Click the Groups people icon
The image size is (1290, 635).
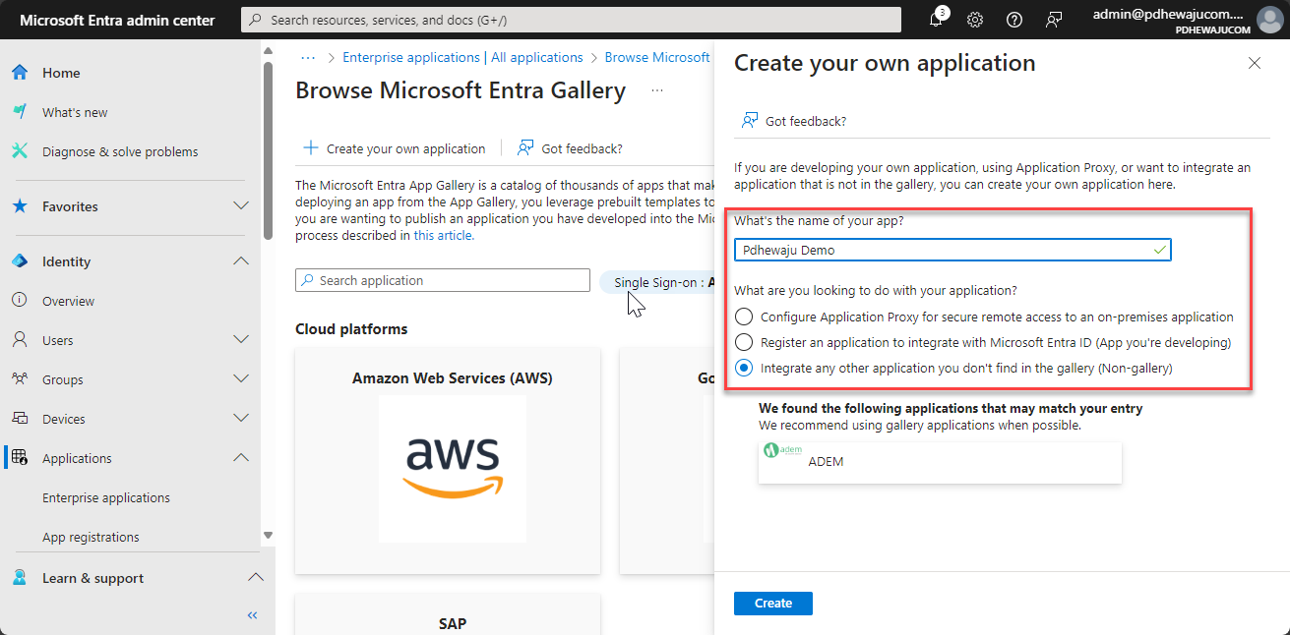20,379
